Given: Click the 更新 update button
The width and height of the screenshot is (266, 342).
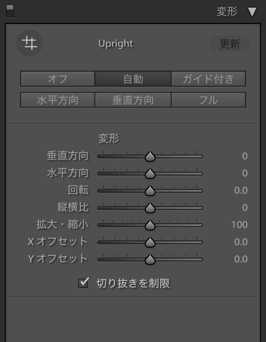Looking at the screenshot, I should coord(230,44).
